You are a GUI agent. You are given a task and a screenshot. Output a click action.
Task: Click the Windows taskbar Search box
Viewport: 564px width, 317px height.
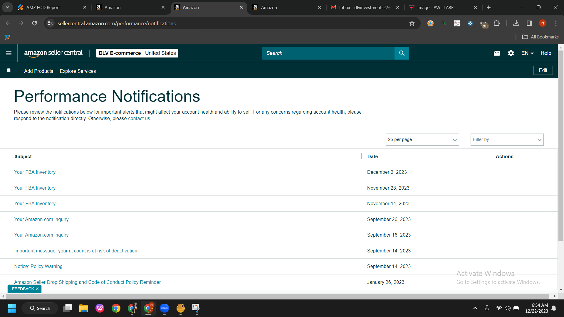40,308
